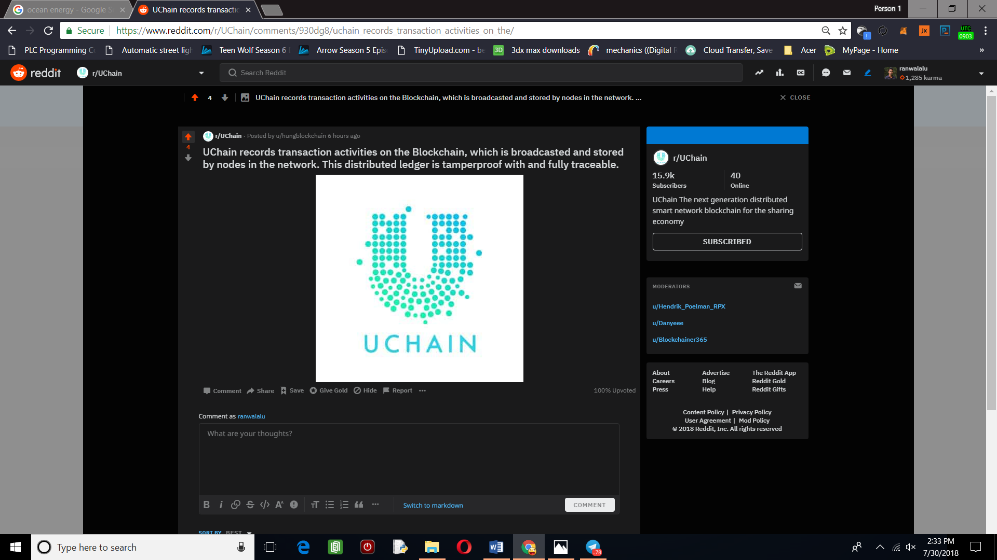
Task: Open Microsoft Word from the taskbar
Action: coord(496,547)
